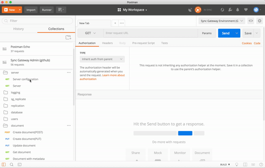Image resolution: width=265 pixels, height=168 pixels.
Task: Open the Cookies link
Action: coord(247,43)
